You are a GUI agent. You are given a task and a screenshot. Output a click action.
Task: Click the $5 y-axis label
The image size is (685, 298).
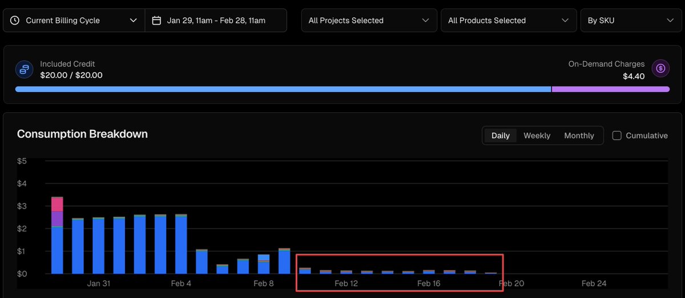[22, 161]
